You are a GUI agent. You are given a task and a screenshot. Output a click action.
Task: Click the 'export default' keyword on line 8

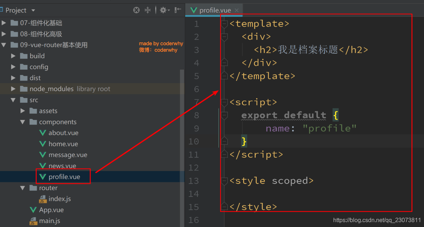point(284,115)
